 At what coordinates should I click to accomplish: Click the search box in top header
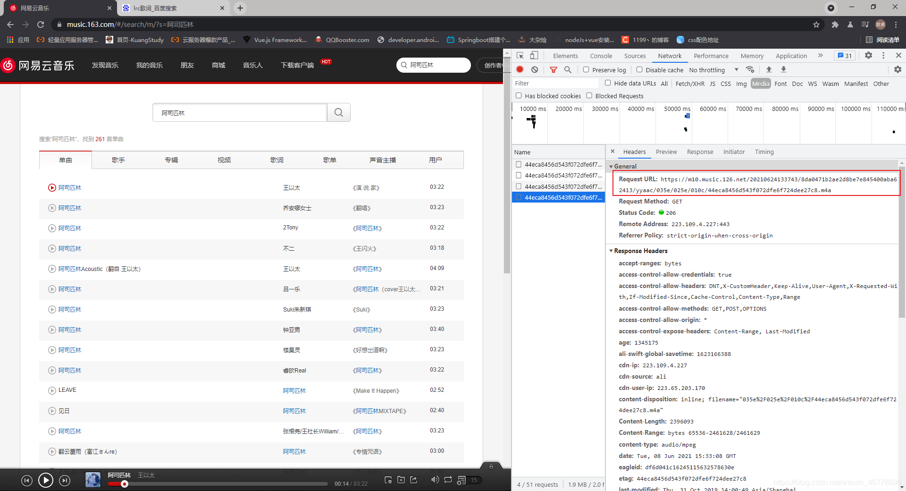click(433, 65)
